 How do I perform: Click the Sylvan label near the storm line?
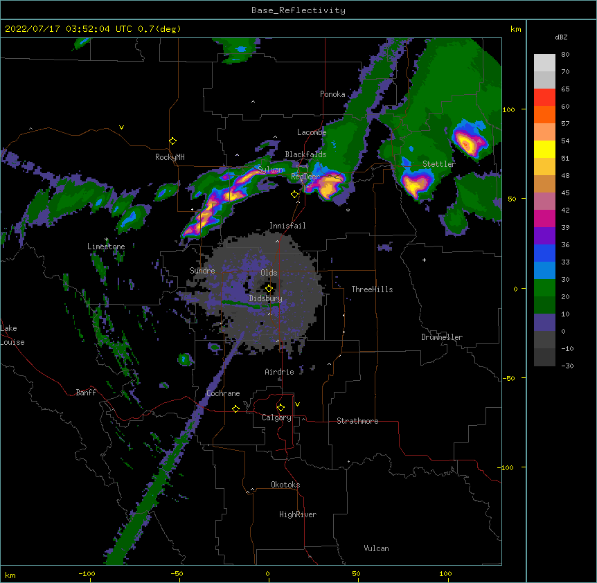pyautogui.click(x=271, y=170)
